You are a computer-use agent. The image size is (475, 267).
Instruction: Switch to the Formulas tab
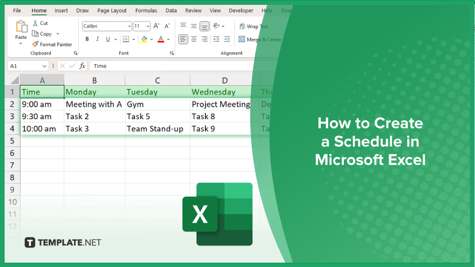click(x=146, y=11)
